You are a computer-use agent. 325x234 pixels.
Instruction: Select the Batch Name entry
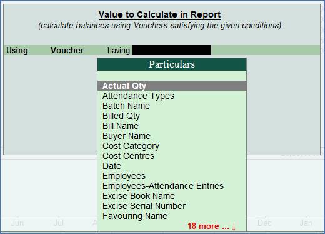126,106
